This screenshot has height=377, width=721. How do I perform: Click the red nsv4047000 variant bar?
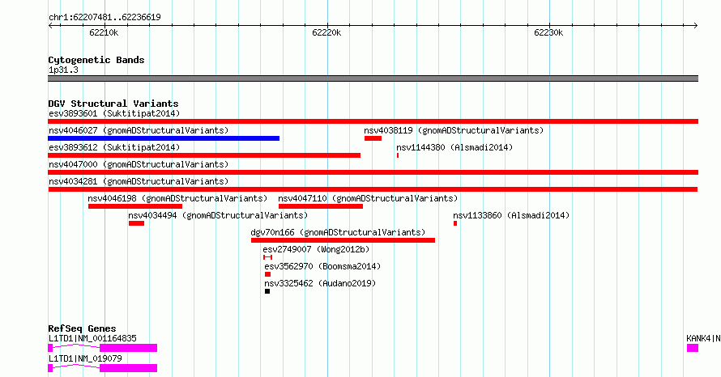pyautogui.click(x=373, y=172)
